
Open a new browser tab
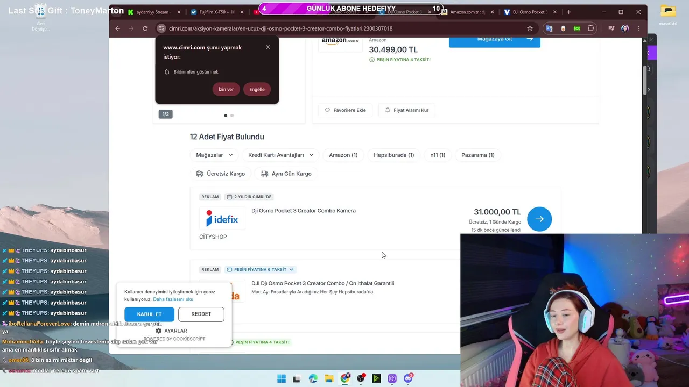pyautogui.click(x=568, y=12)
